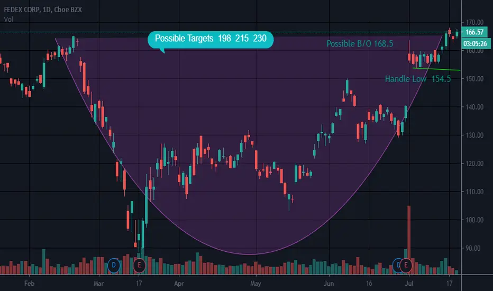Click the dividend D marker in March
This screenshot has height=291, width=493.
tap(114, 265)
